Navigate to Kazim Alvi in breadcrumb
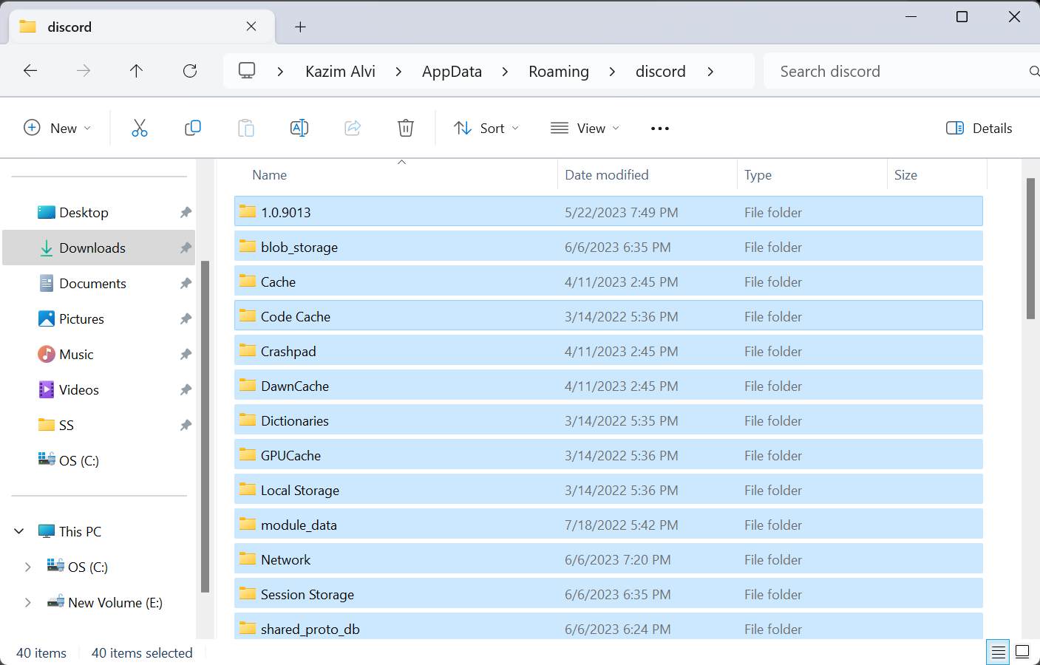The height and width of the screenshot is (665, 1040). pyautogui.click(x=340, y=72)
